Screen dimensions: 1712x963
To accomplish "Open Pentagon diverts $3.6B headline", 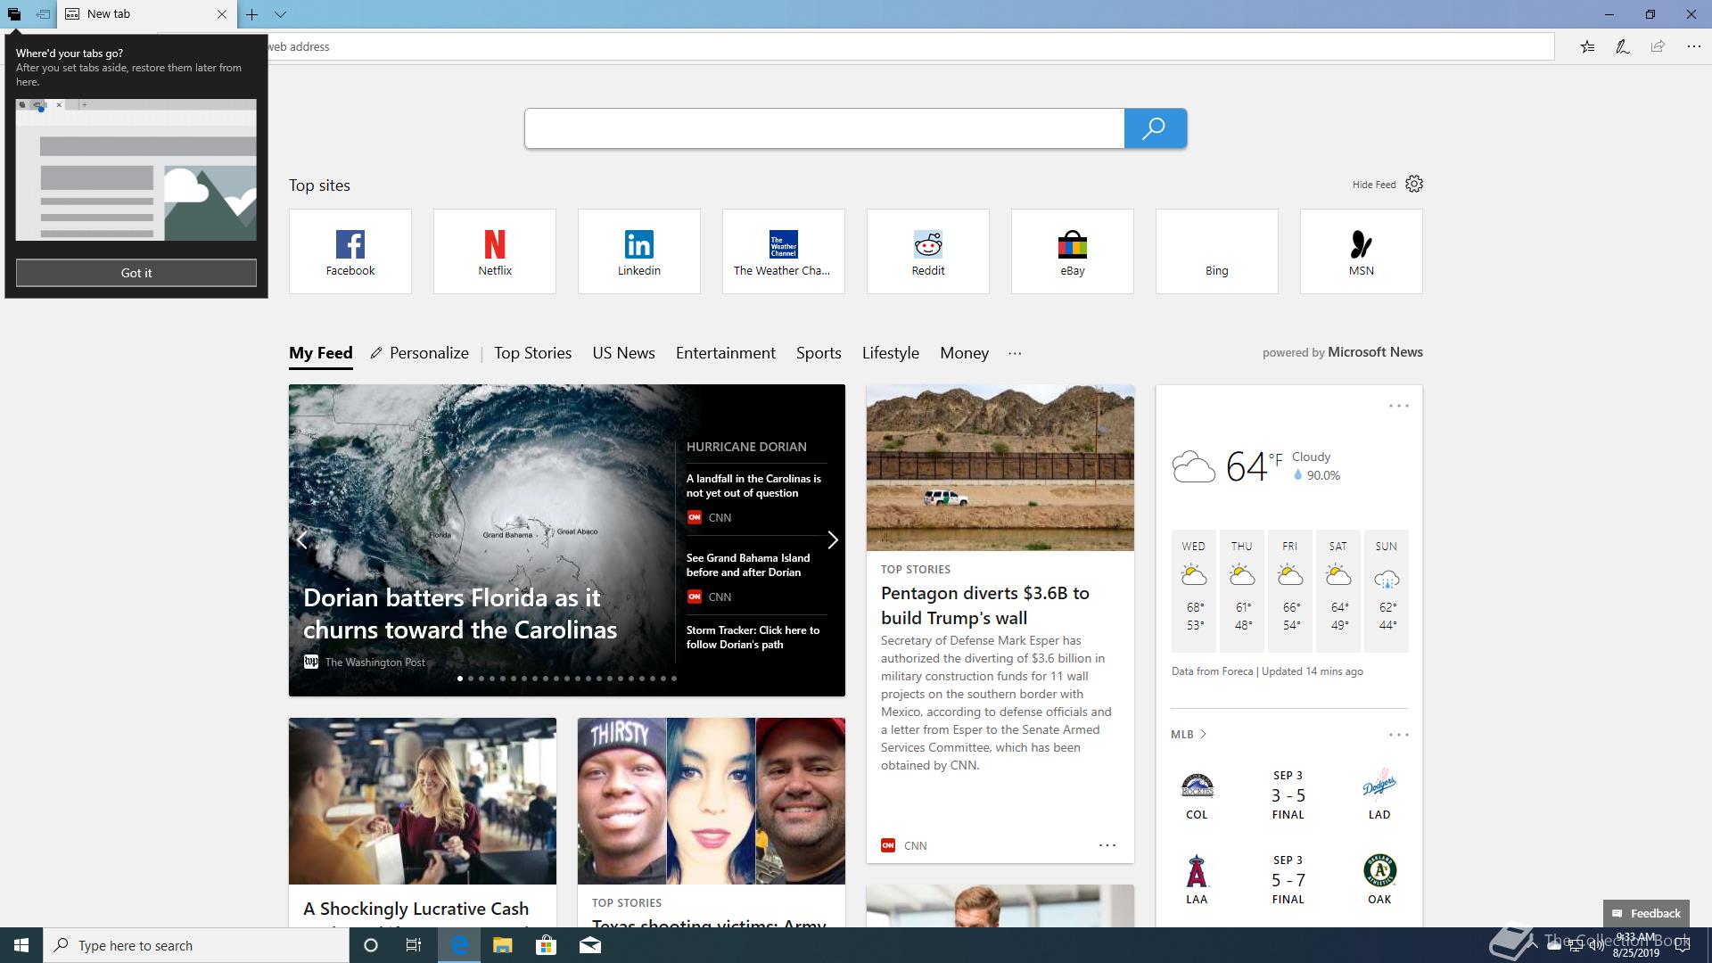I will 985,605.
